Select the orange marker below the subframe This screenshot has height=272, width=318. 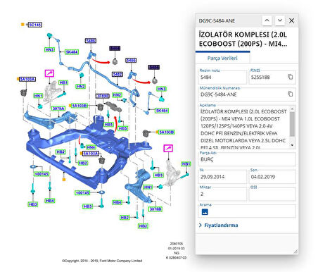pyautogui.click(x=64, y=180)
